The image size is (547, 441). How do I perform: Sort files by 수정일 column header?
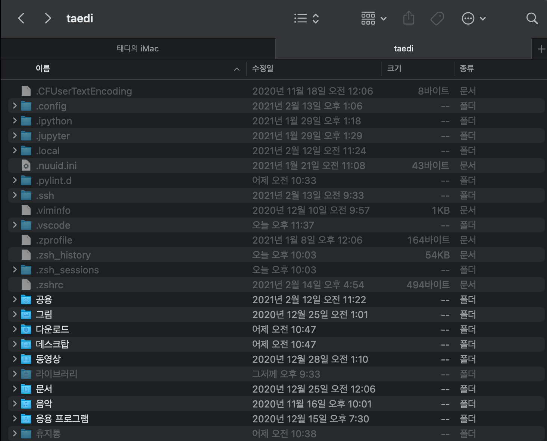point(263,69)
